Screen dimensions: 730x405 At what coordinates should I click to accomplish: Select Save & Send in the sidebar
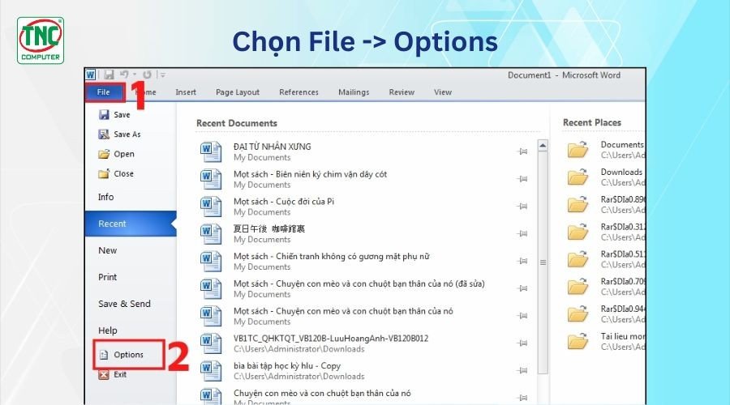click(124, 304)
